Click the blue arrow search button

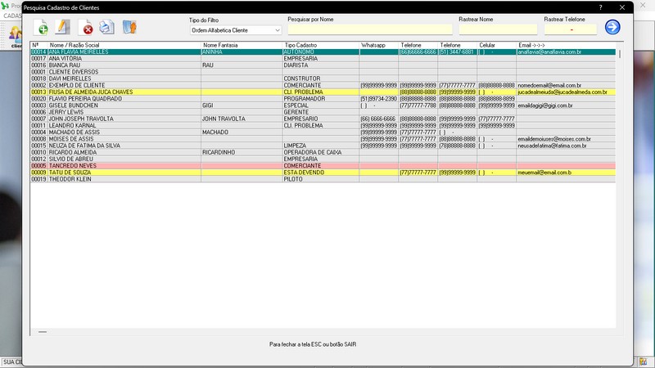click(612, 27)
